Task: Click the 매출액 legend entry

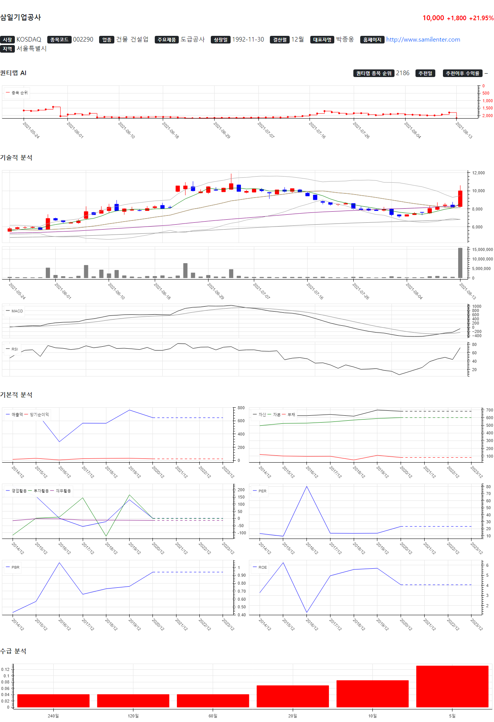Action: [14, 415]
